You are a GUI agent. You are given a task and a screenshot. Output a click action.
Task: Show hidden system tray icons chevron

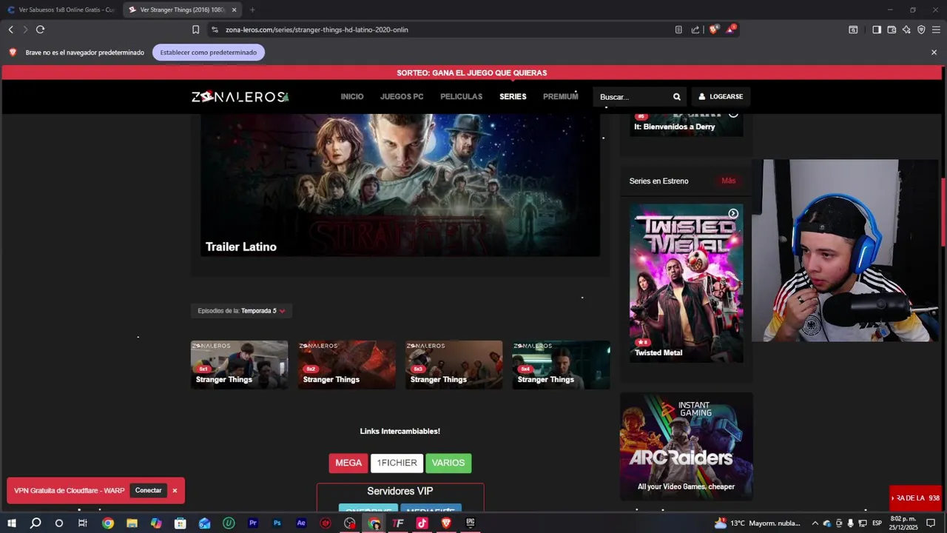815,523
